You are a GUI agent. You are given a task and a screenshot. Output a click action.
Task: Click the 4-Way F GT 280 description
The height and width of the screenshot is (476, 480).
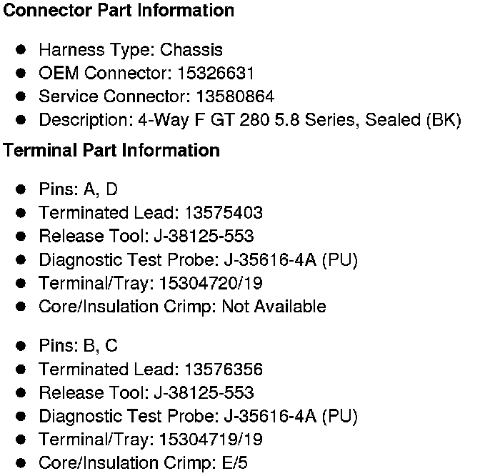250,120
